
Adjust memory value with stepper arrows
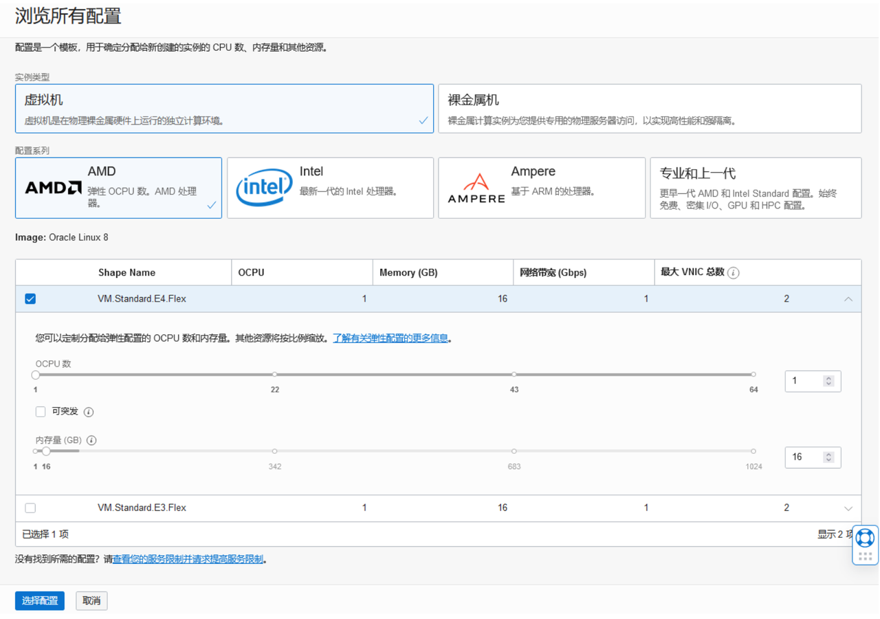828,457
